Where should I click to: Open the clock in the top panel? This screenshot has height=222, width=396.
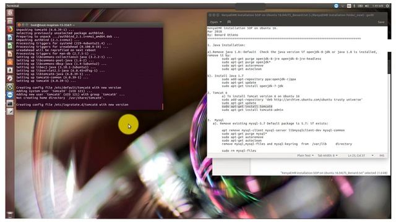coord(377,6)
